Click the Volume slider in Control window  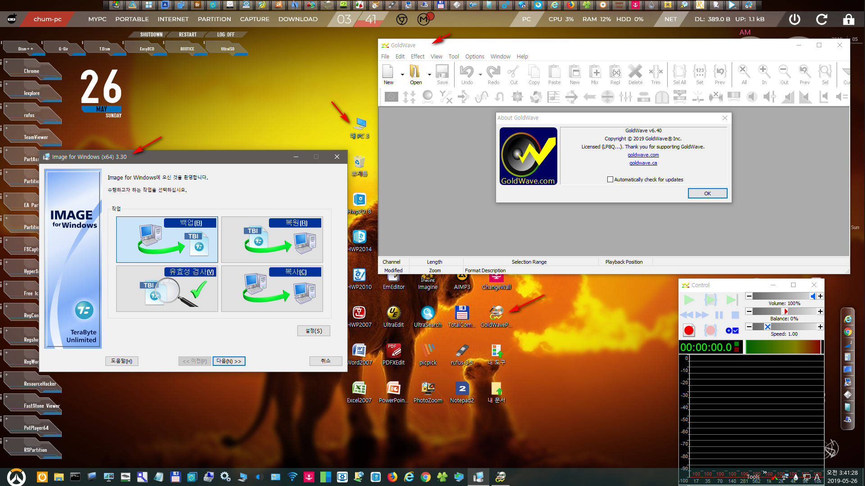click(x=784, y=296)
